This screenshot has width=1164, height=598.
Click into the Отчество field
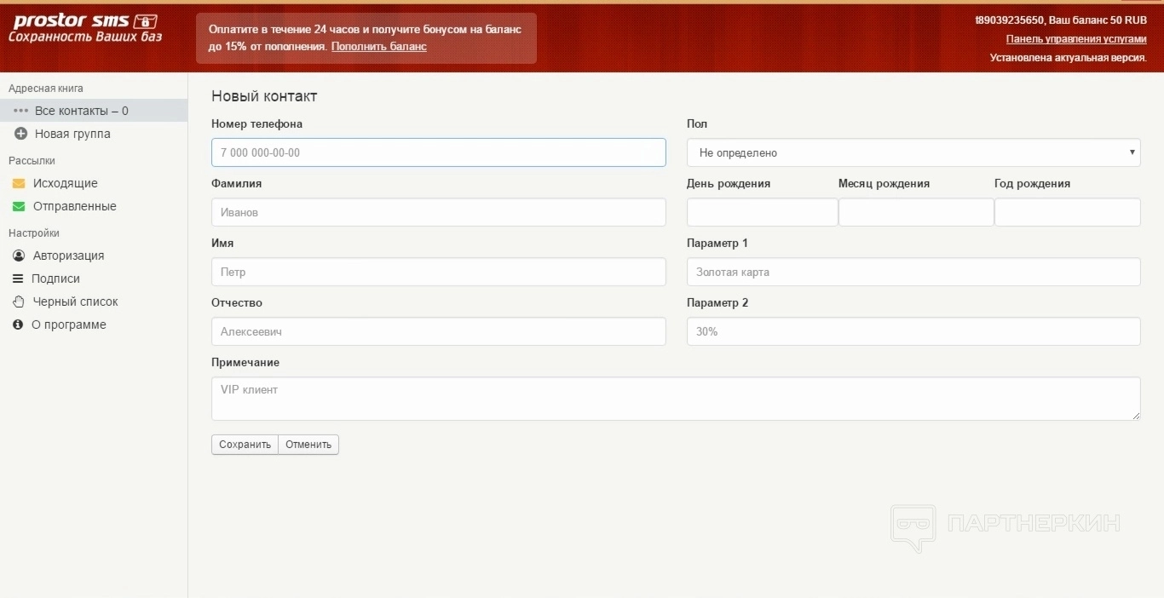coord(439,331)
